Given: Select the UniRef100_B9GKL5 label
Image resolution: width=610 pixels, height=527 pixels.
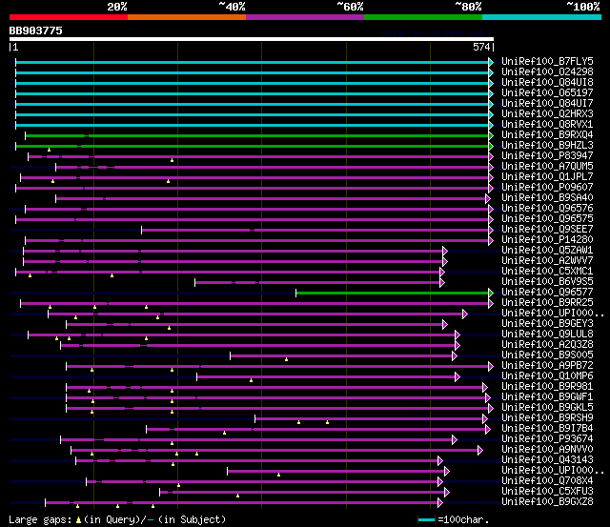Looking at the screenshot, I should (x=547, y=408).
